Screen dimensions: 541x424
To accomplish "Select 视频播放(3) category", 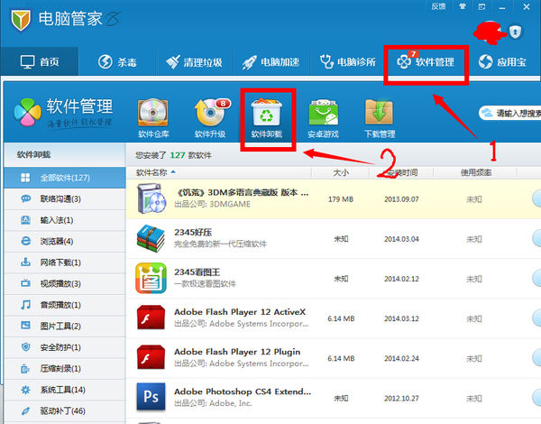I will click(65, 284).
